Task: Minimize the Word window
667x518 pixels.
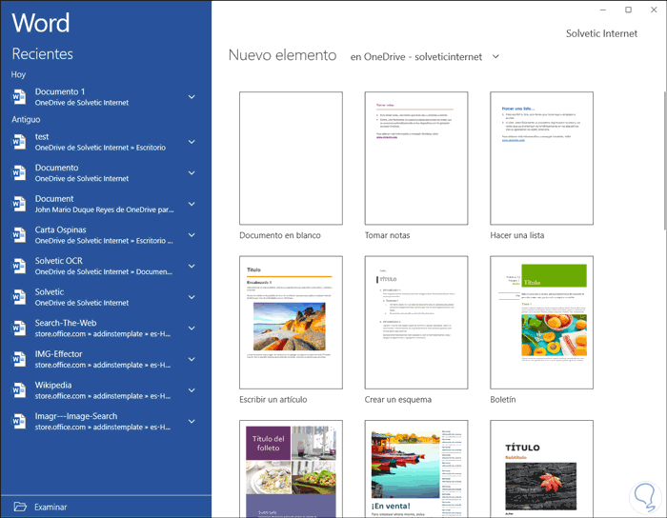Action: (x=603, y=10)
